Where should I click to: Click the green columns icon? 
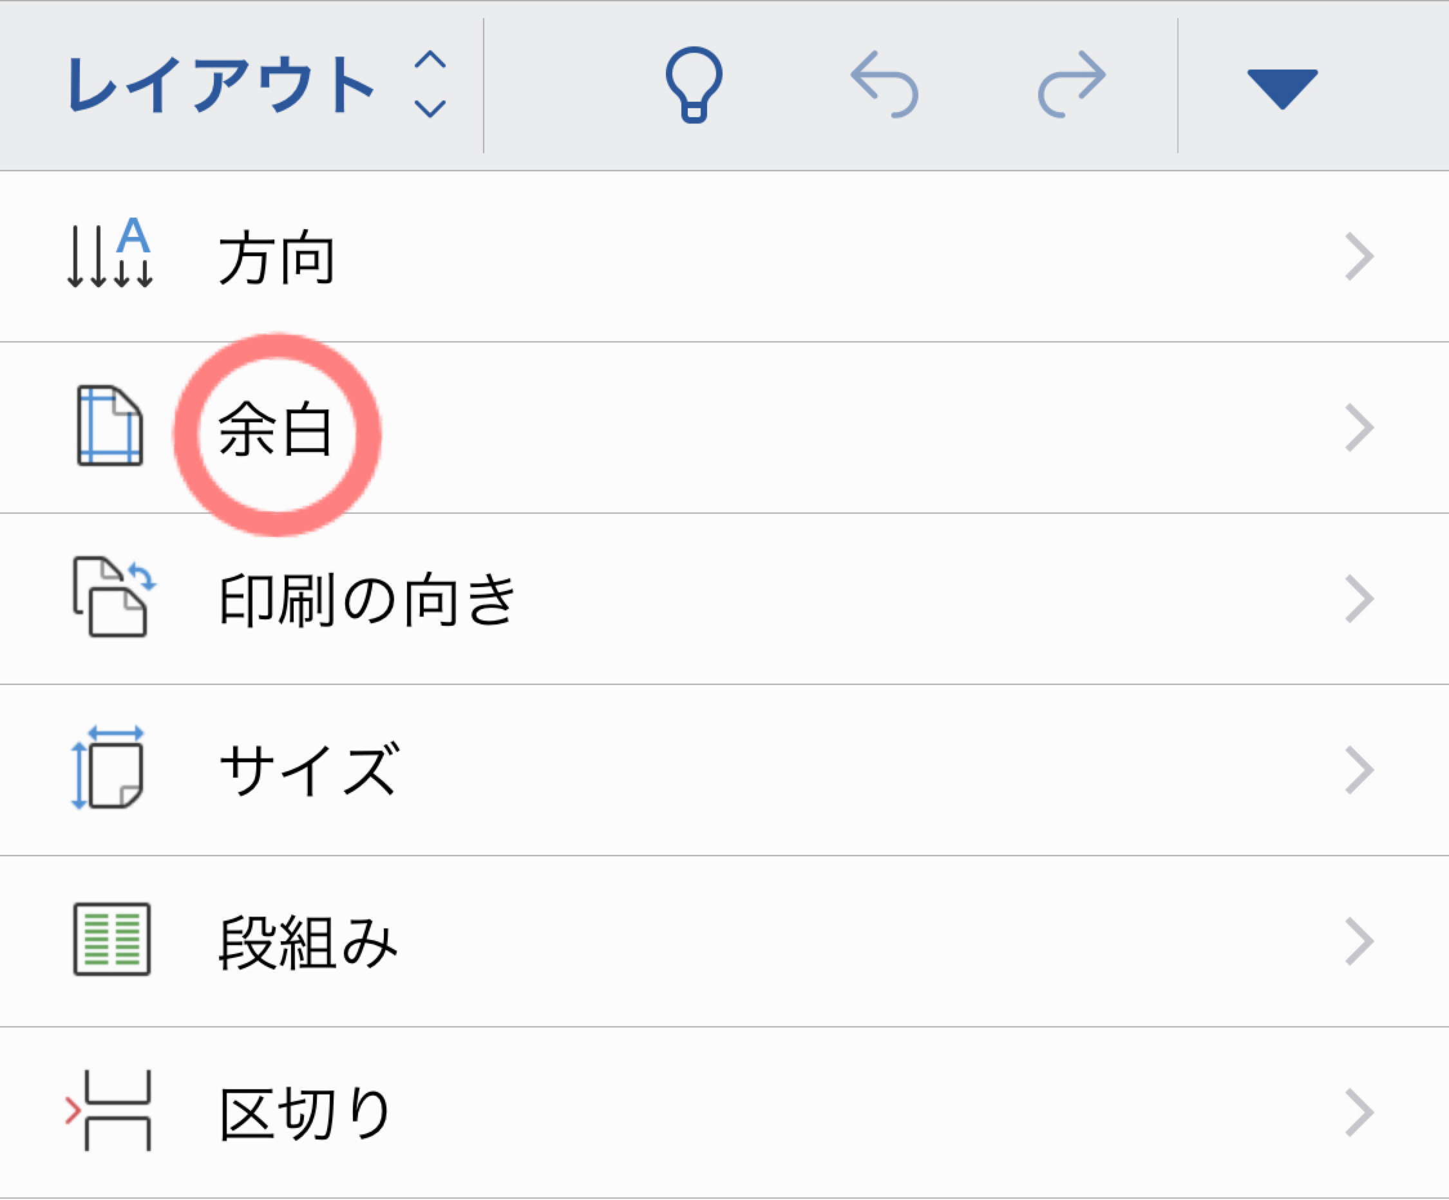112,939
